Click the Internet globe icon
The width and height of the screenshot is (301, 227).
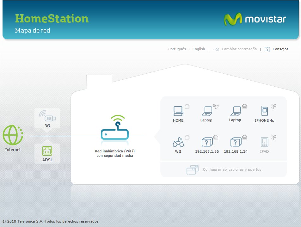pyautogui.click(x=13, y=136)
